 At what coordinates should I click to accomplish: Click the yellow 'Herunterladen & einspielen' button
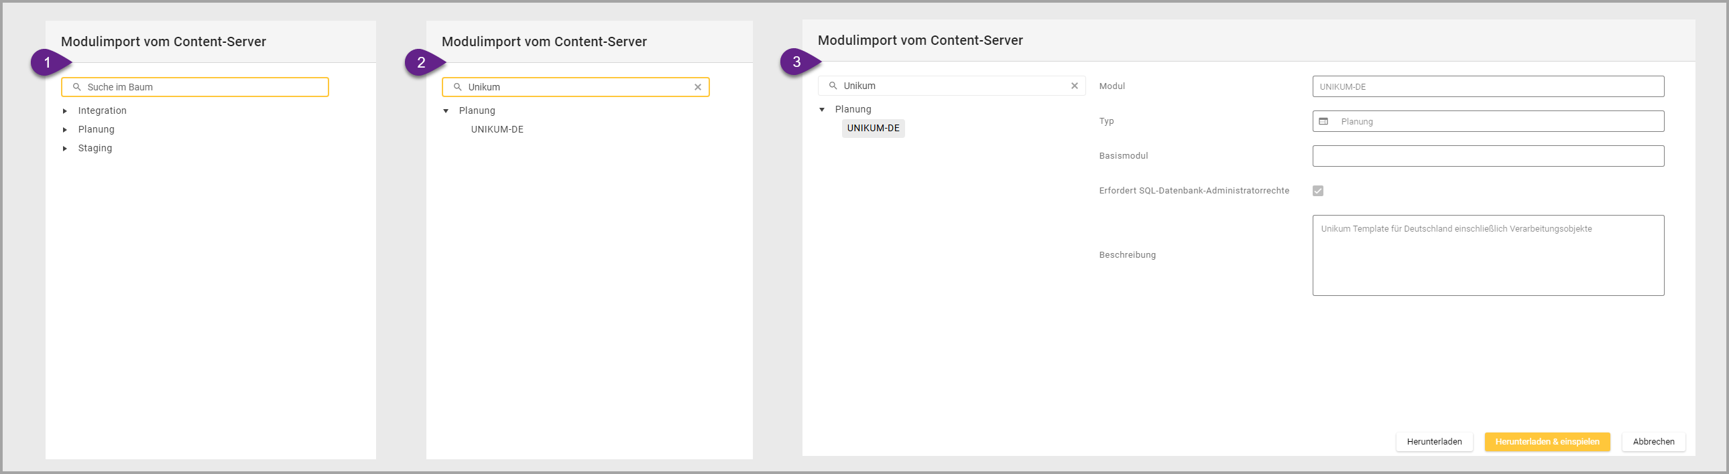click(1547, 442)
